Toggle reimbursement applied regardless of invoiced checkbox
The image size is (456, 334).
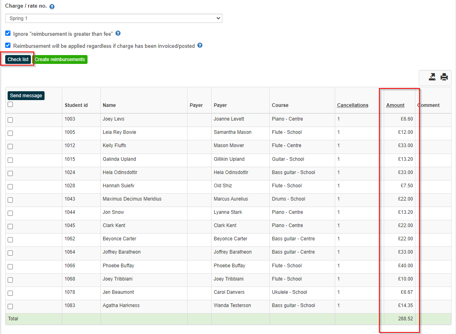8,45
